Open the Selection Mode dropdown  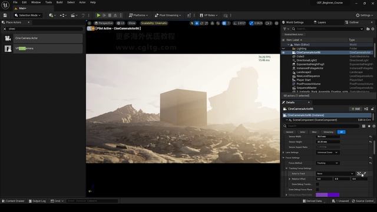(x=28, y=15)
